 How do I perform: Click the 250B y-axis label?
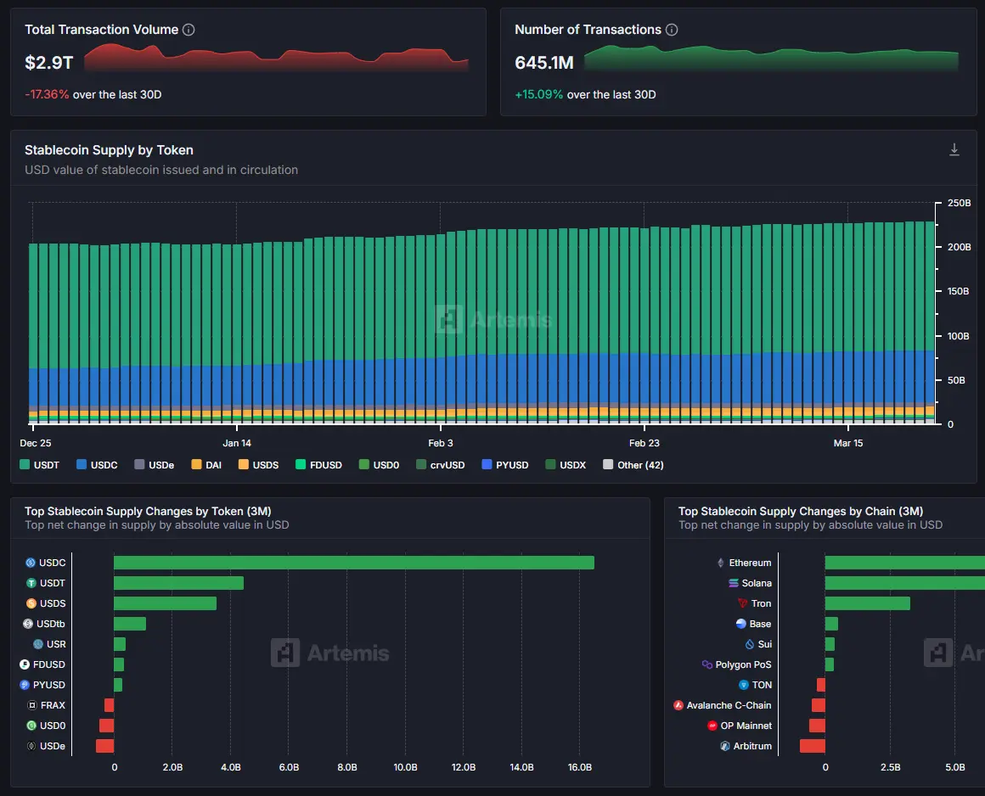coord(960,203)
